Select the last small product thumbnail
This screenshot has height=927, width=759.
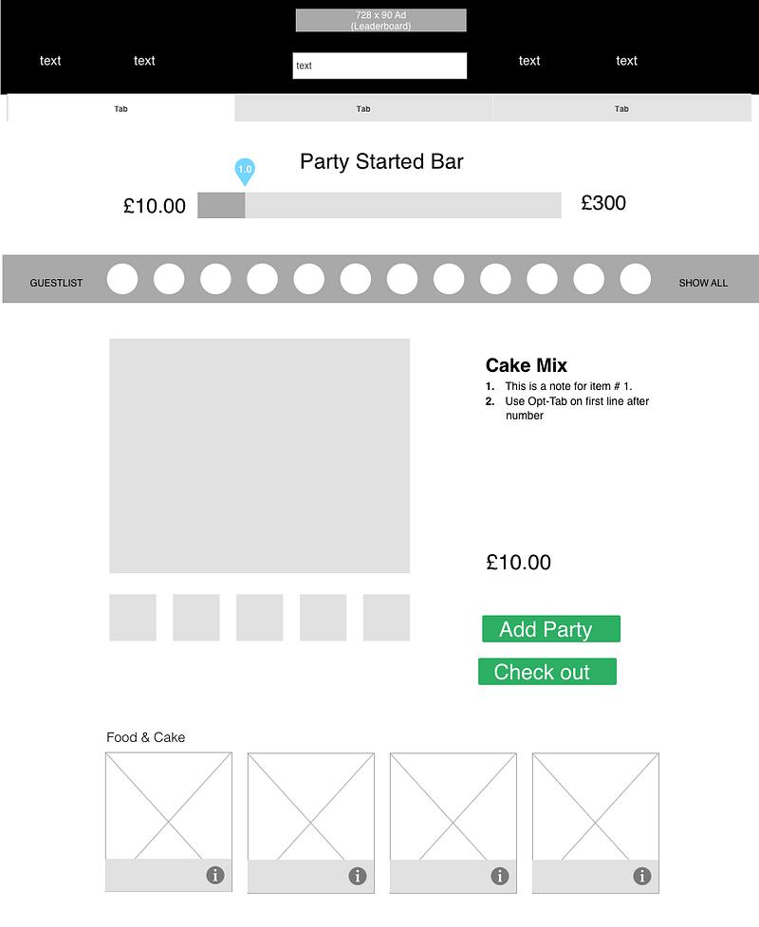(x=386, y=618)
